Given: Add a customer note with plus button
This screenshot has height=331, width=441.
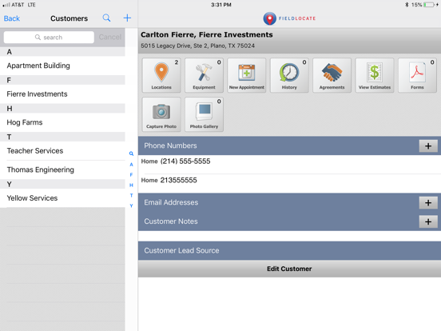Looking at the screenshot, I should [428, 221].
